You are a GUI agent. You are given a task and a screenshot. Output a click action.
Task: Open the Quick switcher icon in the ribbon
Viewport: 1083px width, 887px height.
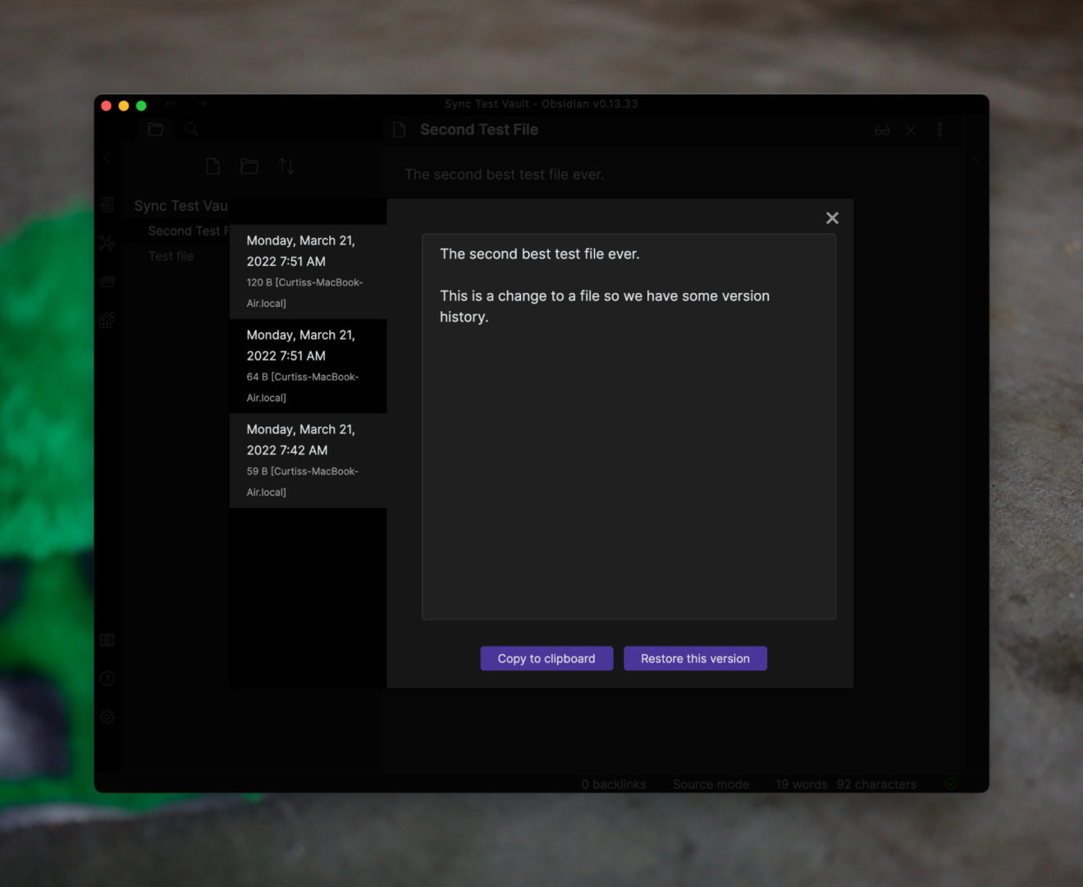pos(107,205)
